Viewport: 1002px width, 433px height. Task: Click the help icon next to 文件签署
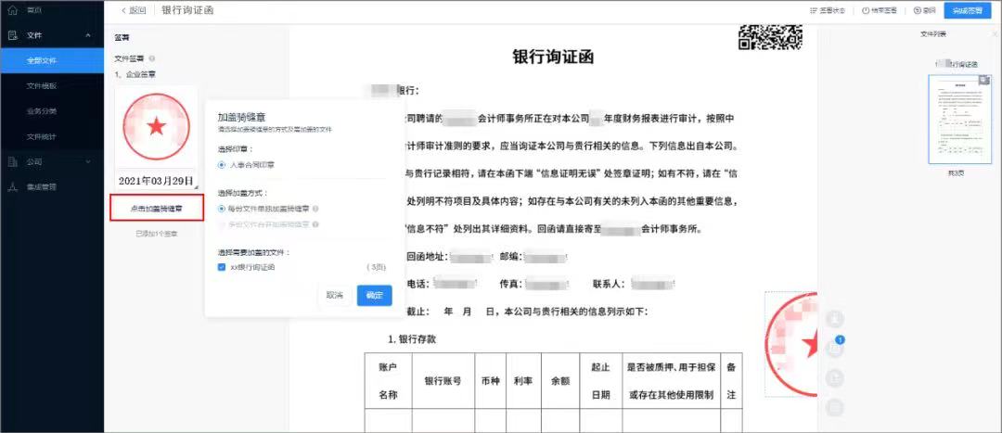pyautogui.click(x=151, y=58)
